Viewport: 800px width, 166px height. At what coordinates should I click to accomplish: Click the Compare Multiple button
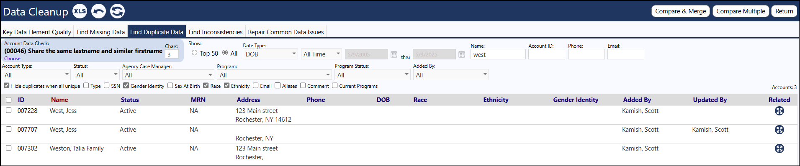point(741,11)
